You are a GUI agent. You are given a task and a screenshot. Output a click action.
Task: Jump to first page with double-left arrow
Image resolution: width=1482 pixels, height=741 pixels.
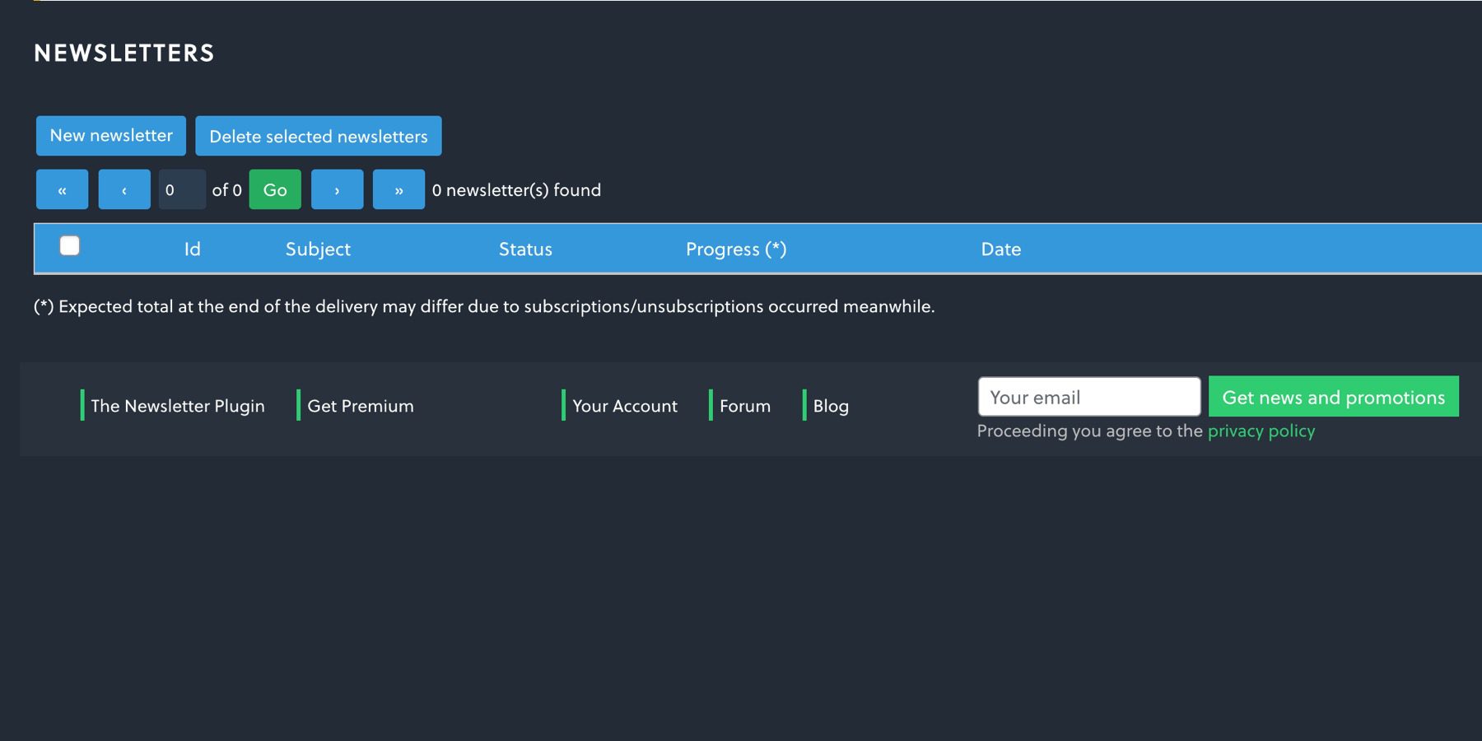(x=62, y=190)
